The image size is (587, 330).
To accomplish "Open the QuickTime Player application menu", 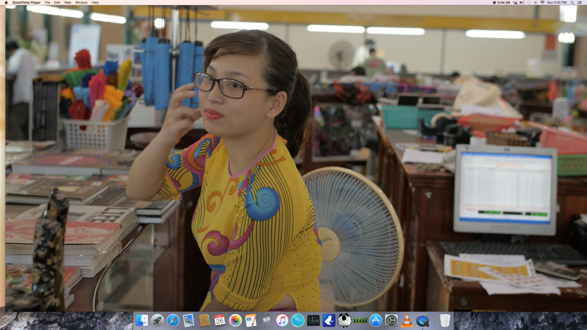I will 26,2.
